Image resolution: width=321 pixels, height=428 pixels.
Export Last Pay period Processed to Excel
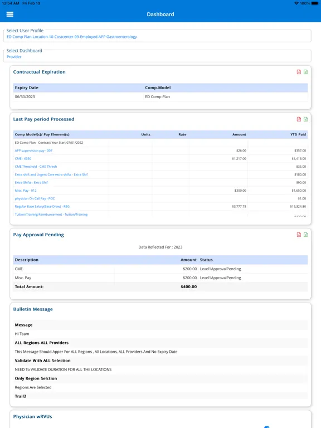pos(306,119)
